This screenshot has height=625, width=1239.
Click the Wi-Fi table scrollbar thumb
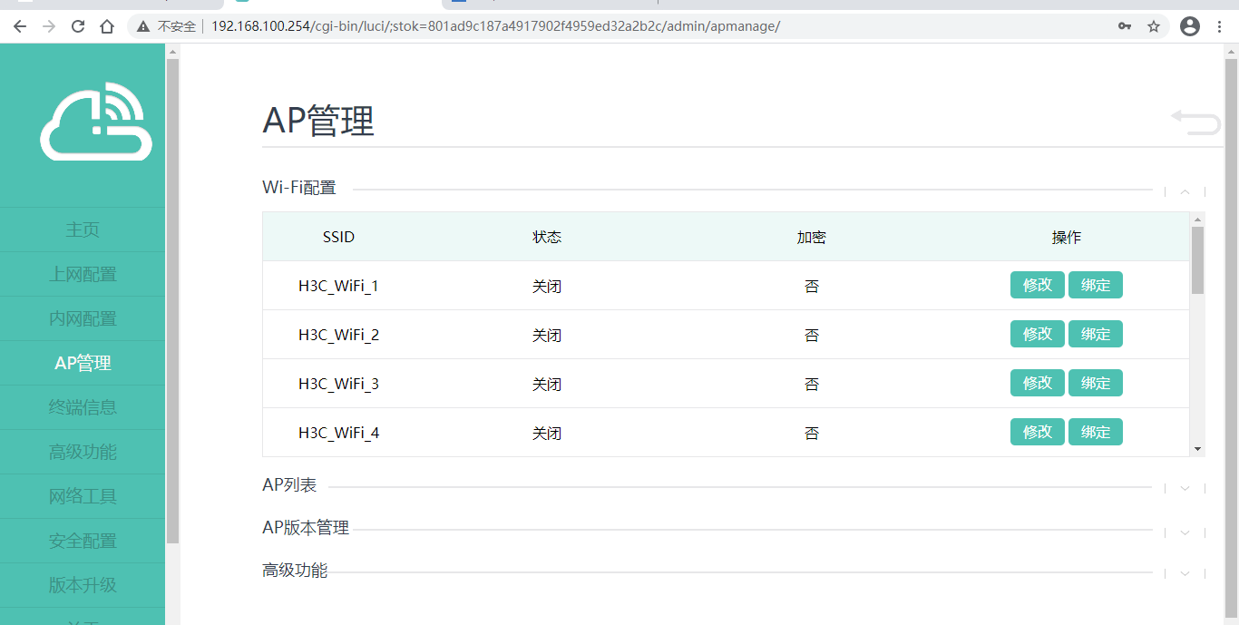pos(1197,260)
